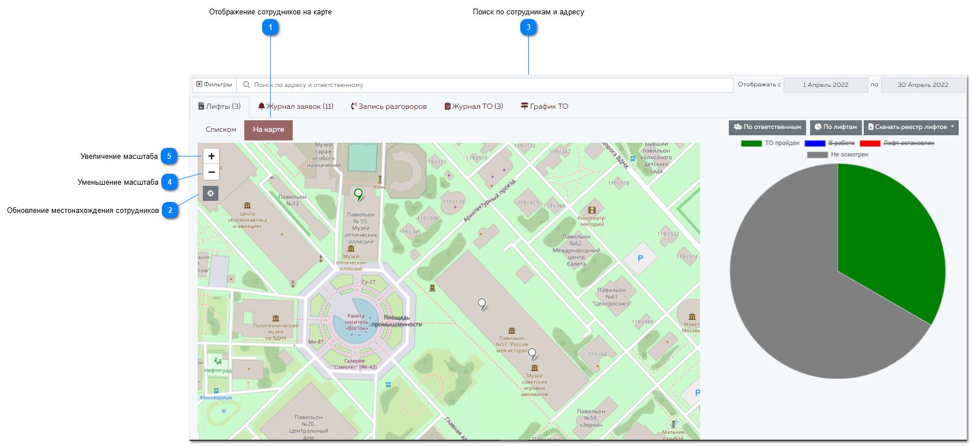
Task: Toggle the grey 'Не осмотрен' legend swatch
Action: (x=817, y=155)
